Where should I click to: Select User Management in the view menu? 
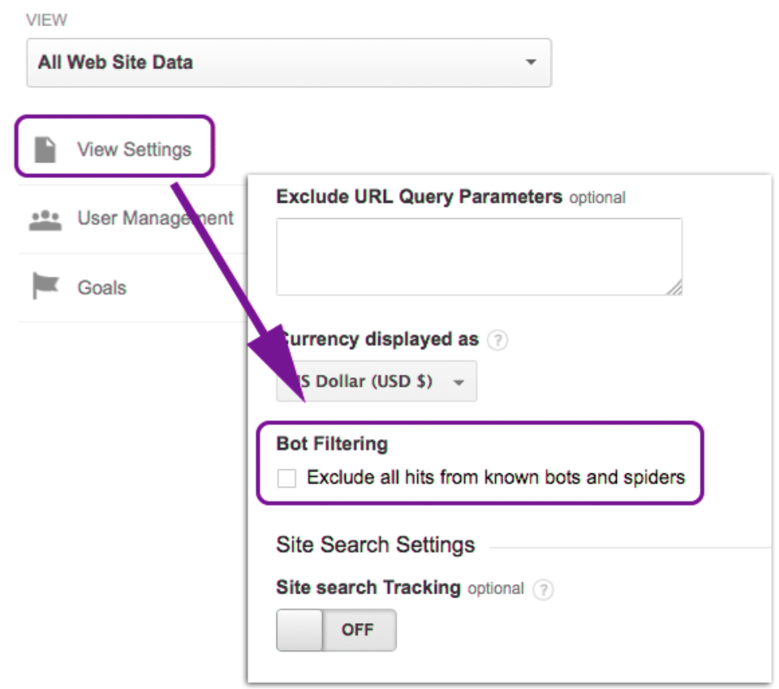[155, 218]
